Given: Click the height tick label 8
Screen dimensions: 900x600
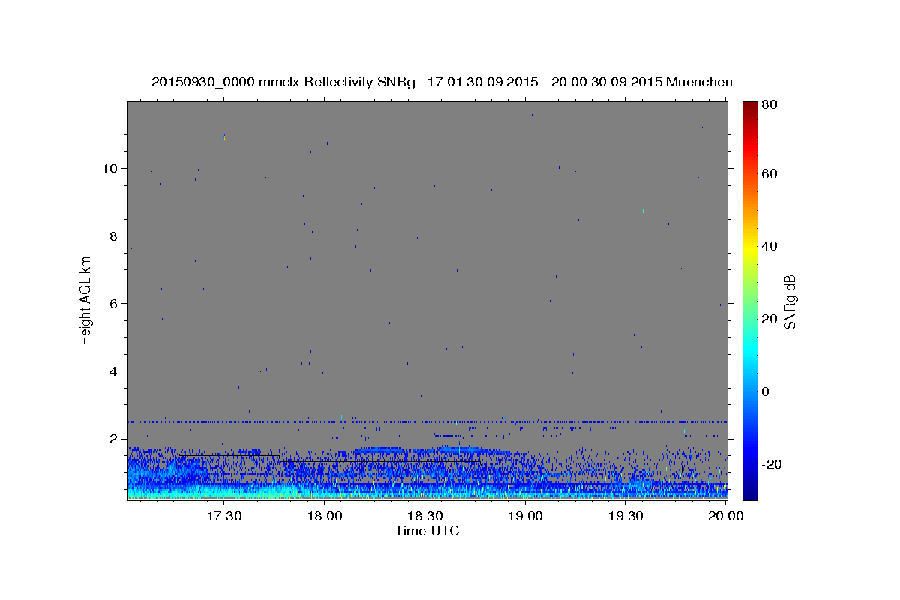Looking at the screenshot, I should [x=115, y=236].
